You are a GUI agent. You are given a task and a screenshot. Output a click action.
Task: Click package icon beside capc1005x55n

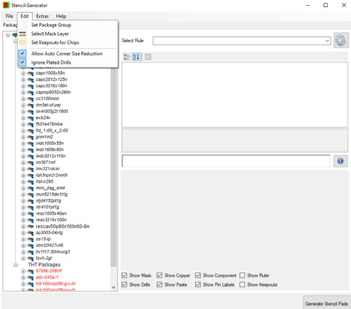pos(30,73)
